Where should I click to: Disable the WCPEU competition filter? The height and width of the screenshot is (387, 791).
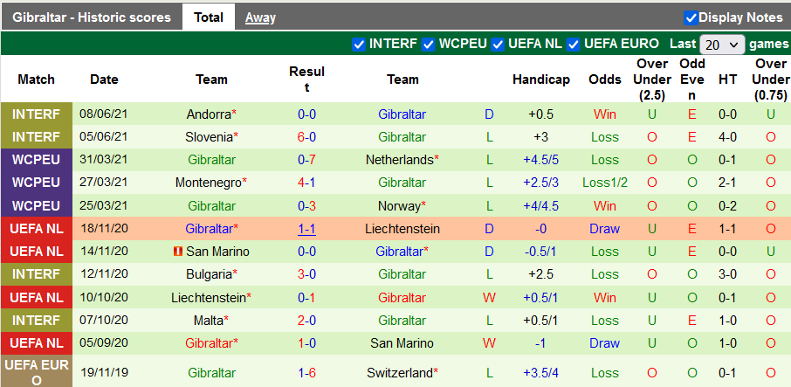tap(429, 44)
